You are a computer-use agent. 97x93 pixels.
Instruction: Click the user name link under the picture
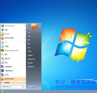29,33
